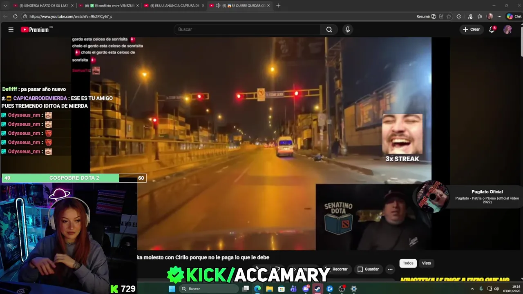Open Task View on the taskbar
This screenshot has width=523, height=294.
tap(246, 289)
